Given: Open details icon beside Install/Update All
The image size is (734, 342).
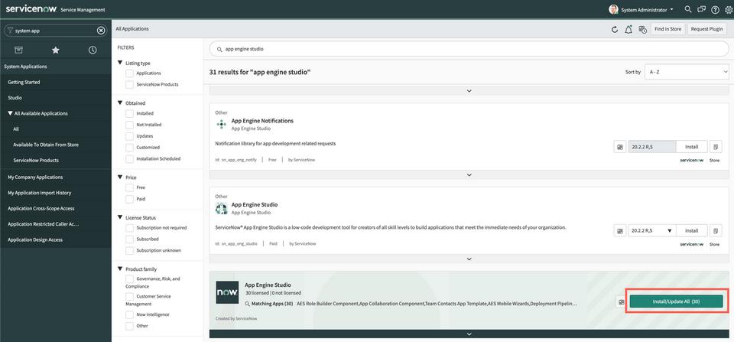Looking at the screenshot, I should (621, 302).
